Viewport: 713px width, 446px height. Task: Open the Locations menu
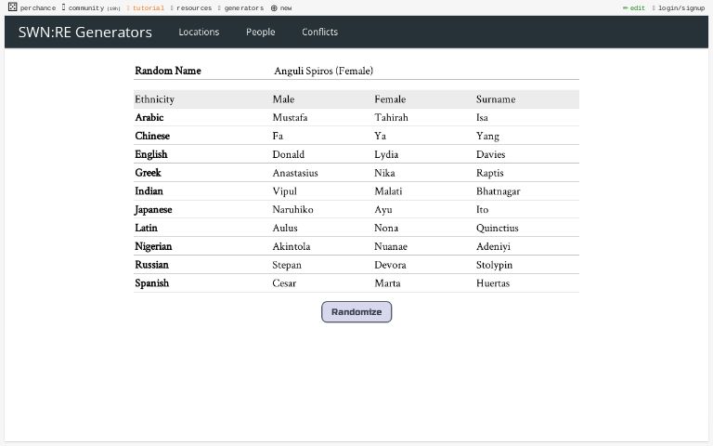tap(199, 33)
